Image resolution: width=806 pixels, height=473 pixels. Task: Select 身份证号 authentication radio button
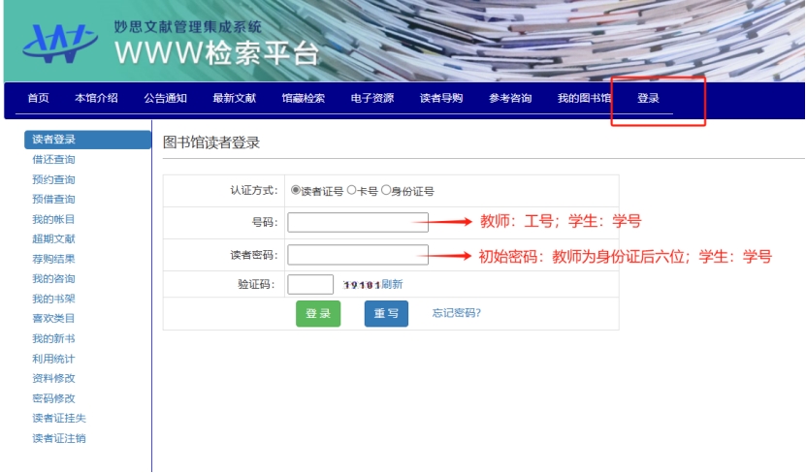tap(386, 191)
